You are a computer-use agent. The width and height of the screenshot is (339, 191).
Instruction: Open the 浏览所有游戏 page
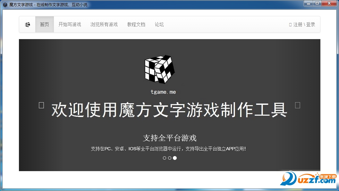(x=104, y=24)
